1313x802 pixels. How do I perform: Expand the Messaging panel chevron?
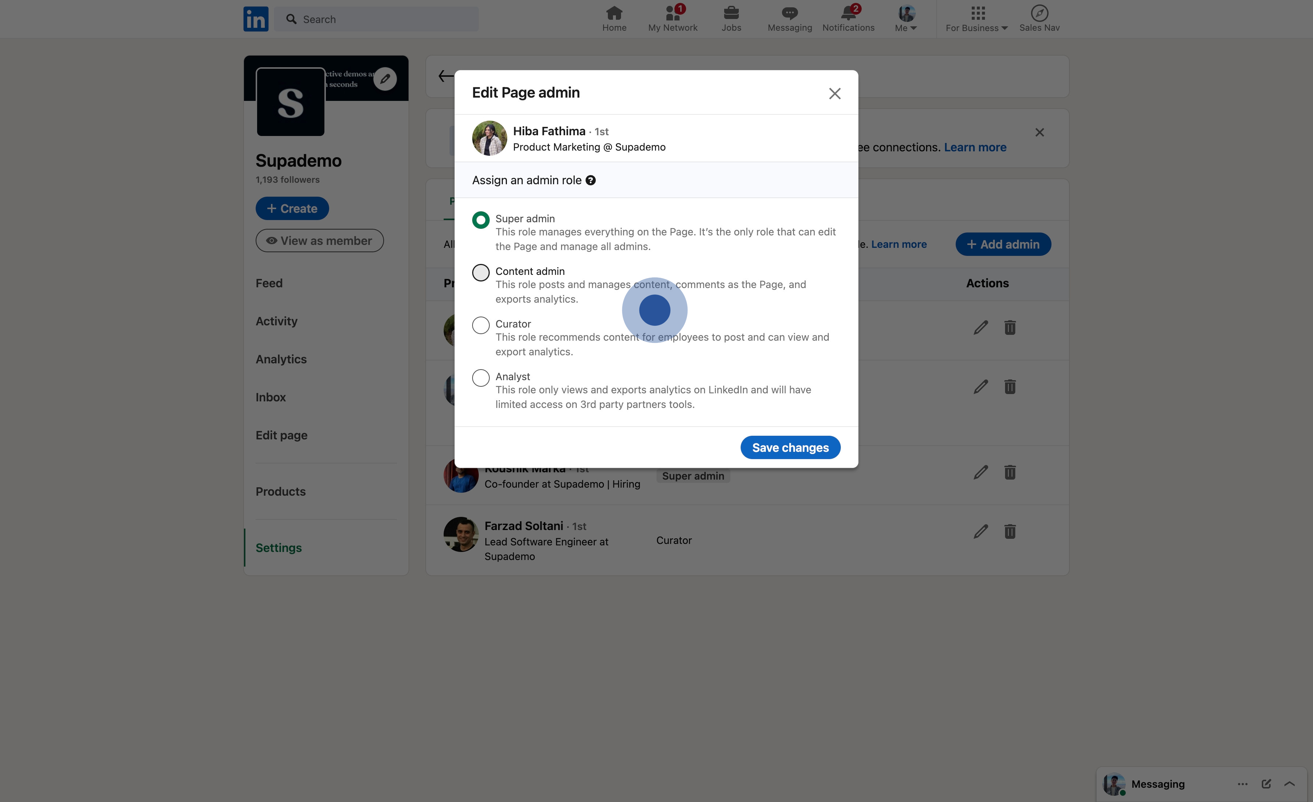[x=1290, y=784]
